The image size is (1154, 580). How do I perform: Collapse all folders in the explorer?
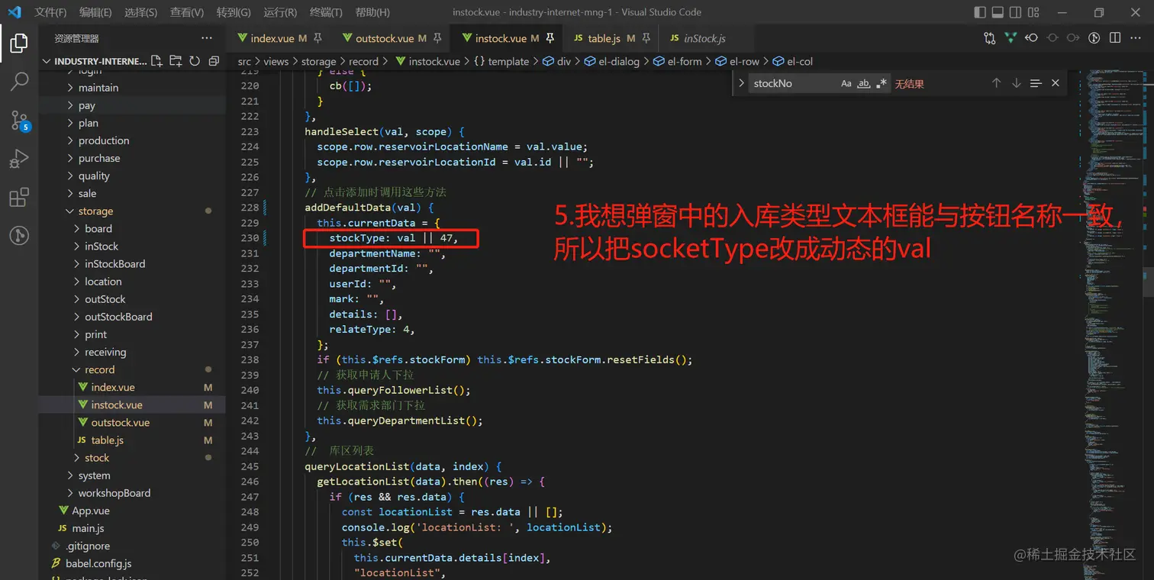tap(214, 61)
